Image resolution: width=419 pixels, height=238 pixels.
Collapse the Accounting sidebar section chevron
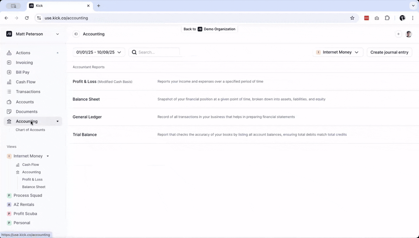coord(57,121)
